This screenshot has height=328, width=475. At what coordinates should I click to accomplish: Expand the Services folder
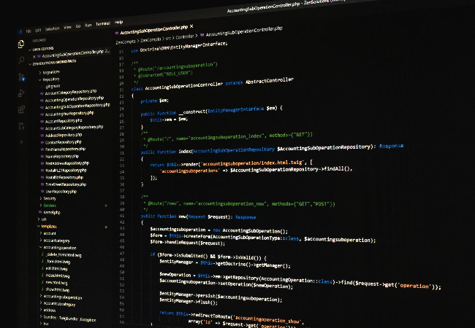tap(48, 206)
